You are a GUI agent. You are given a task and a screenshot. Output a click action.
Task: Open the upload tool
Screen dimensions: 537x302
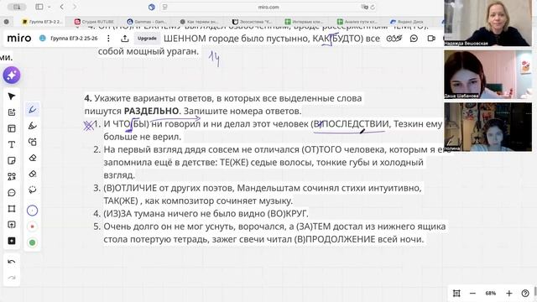pyautogui.click(x=12, y=225)
